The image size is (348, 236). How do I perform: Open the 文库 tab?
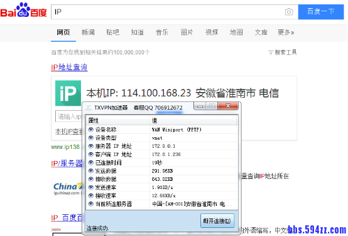[x=261, y=33]
